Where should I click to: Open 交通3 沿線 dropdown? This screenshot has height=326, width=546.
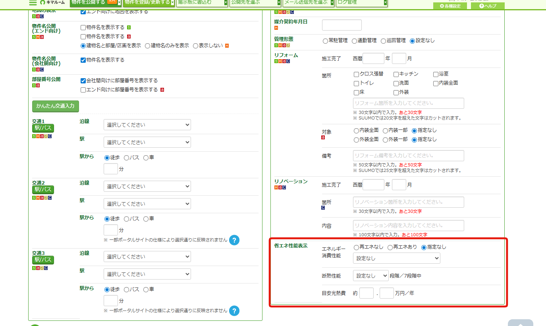[147, 257]
